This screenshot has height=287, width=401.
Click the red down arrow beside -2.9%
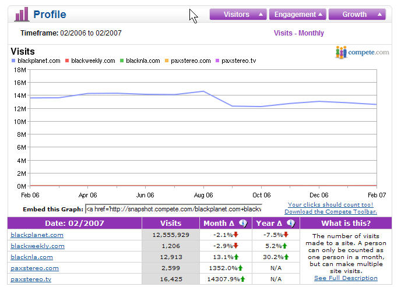pyautogui.click(x=236, y=246)
